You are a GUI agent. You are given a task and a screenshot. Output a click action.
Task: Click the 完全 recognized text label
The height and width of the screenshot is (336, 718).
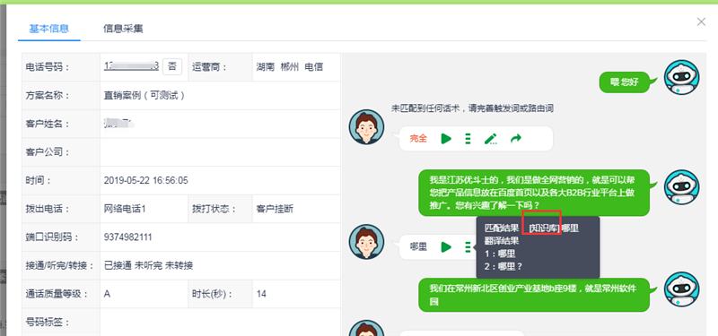(418, 139)
